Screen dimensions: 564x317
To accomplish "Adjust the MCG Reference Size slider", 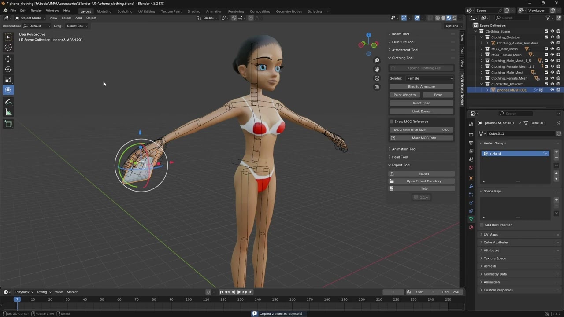I will coord(421,130).
